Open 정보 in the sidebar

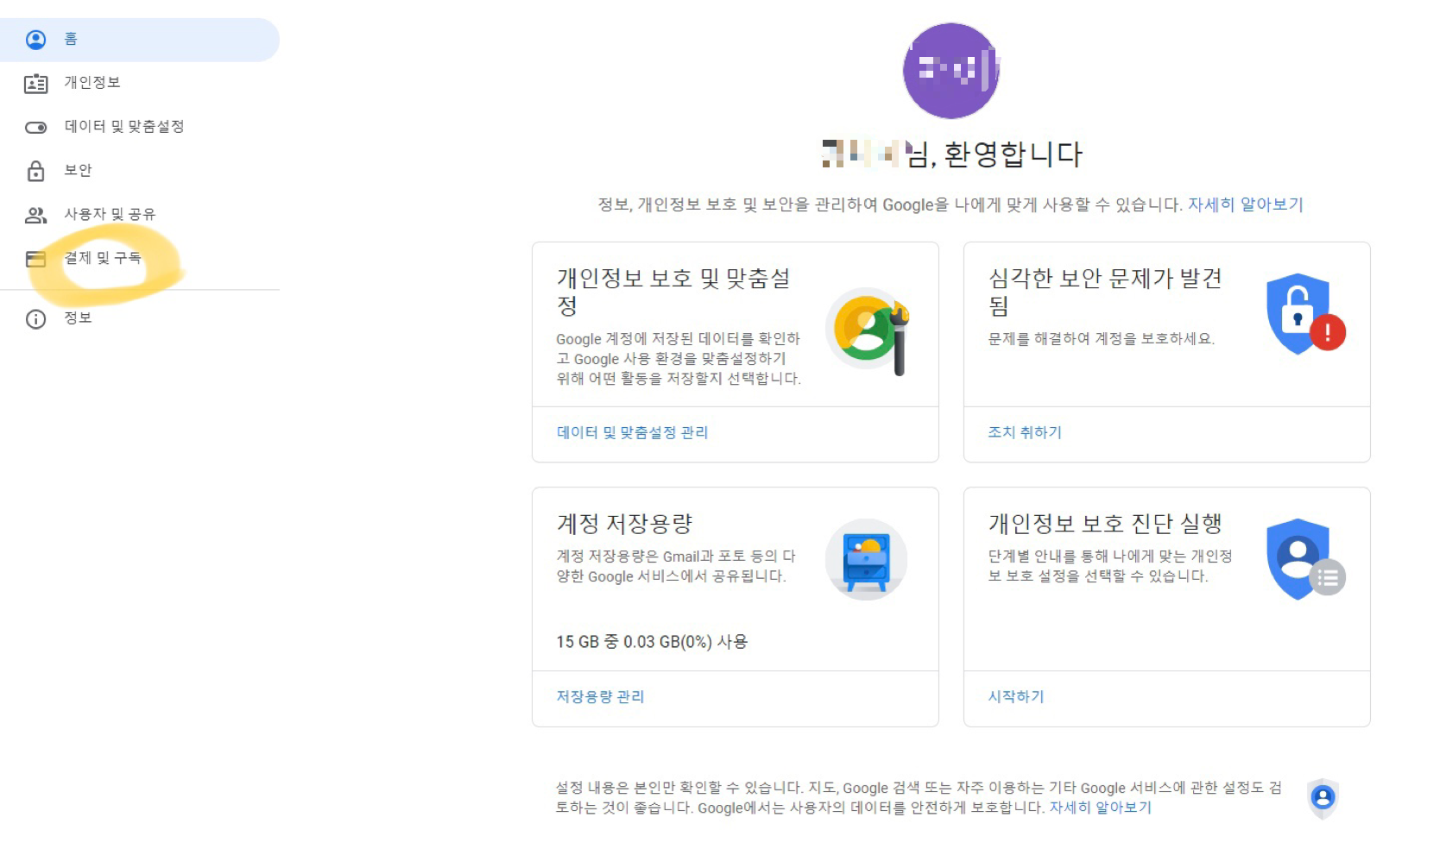140,318
